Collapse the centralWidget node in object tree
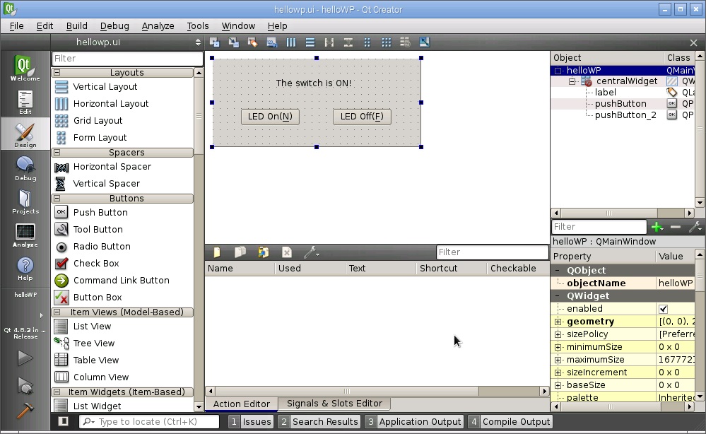Image resolution: width=706 pixels, height=434 pixels. pos(572,81)
